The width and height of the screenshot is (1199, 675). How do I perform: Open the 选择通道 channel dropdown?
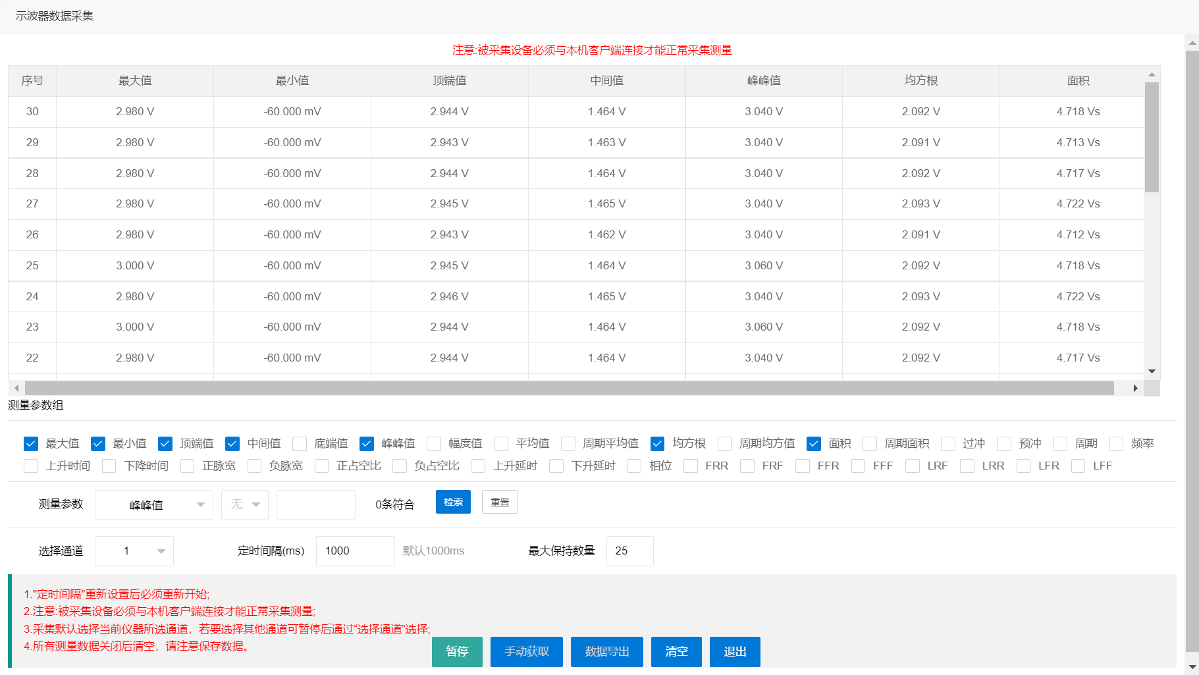click(134, 551)
